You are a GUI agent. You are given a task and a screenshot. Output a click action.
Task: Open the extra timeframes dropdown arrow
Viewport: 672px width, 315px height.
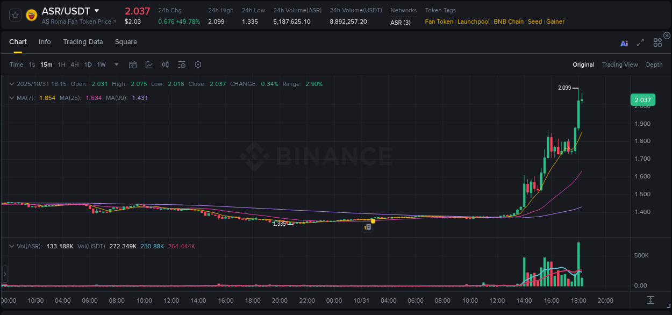point(116,65)
